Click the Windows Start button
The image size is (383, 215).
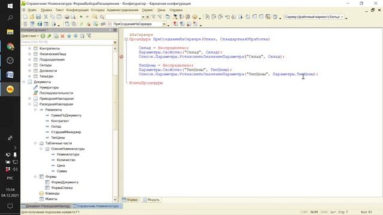tap(10, 5)
